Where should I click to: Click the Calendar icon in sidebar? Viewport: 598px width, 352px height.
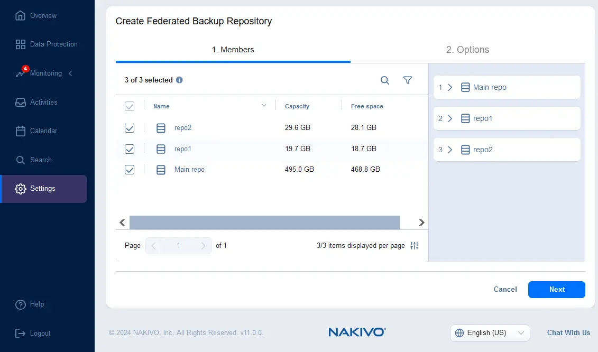[20, 131]
